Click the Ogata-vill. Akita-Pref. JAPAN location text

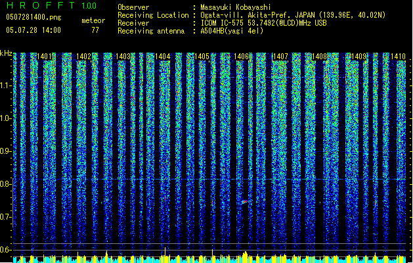[293, 15]
